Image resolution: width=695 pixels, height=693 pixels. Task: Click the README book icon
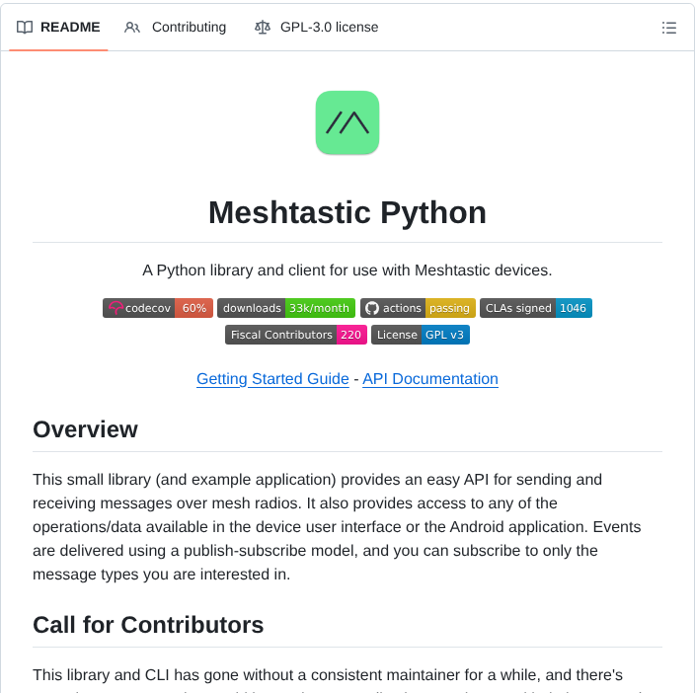pyautogui.click(x=25, y=28)
